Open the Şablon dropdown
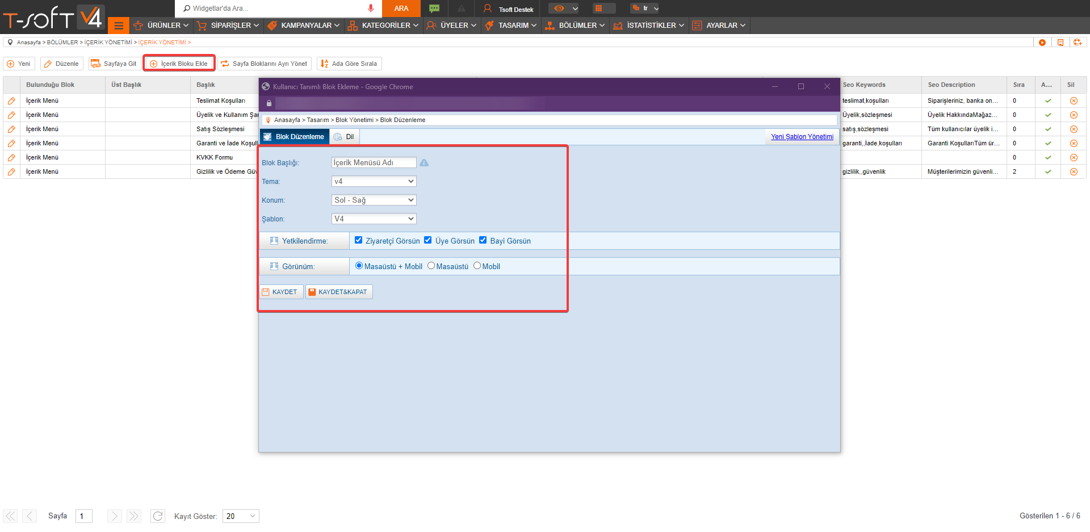This screenshot has width=1090, height=532. point(374,219)
